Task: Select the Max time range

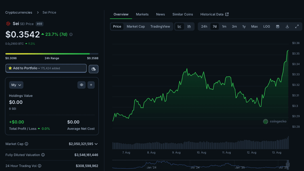Action: [254, 26]
